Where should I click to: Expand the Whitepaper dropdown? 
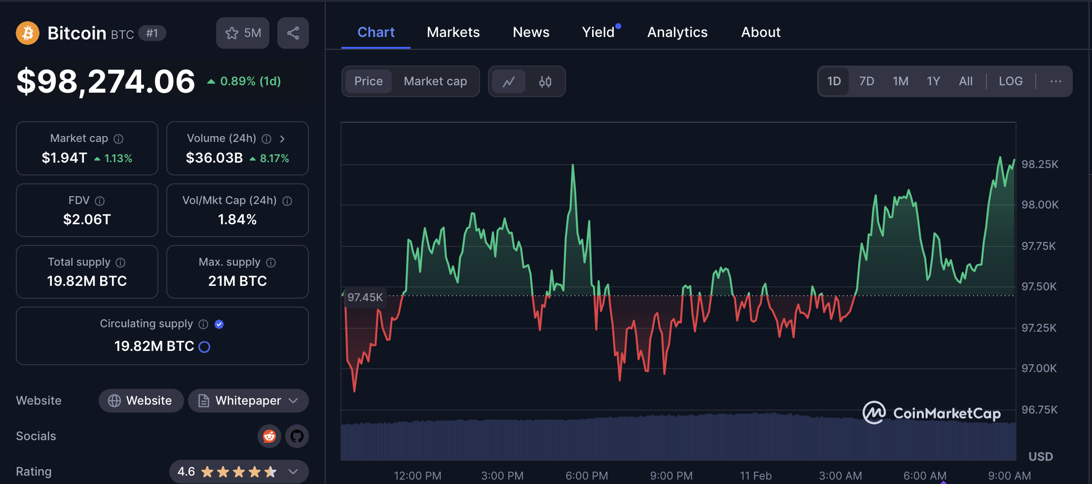pos(249,401)
